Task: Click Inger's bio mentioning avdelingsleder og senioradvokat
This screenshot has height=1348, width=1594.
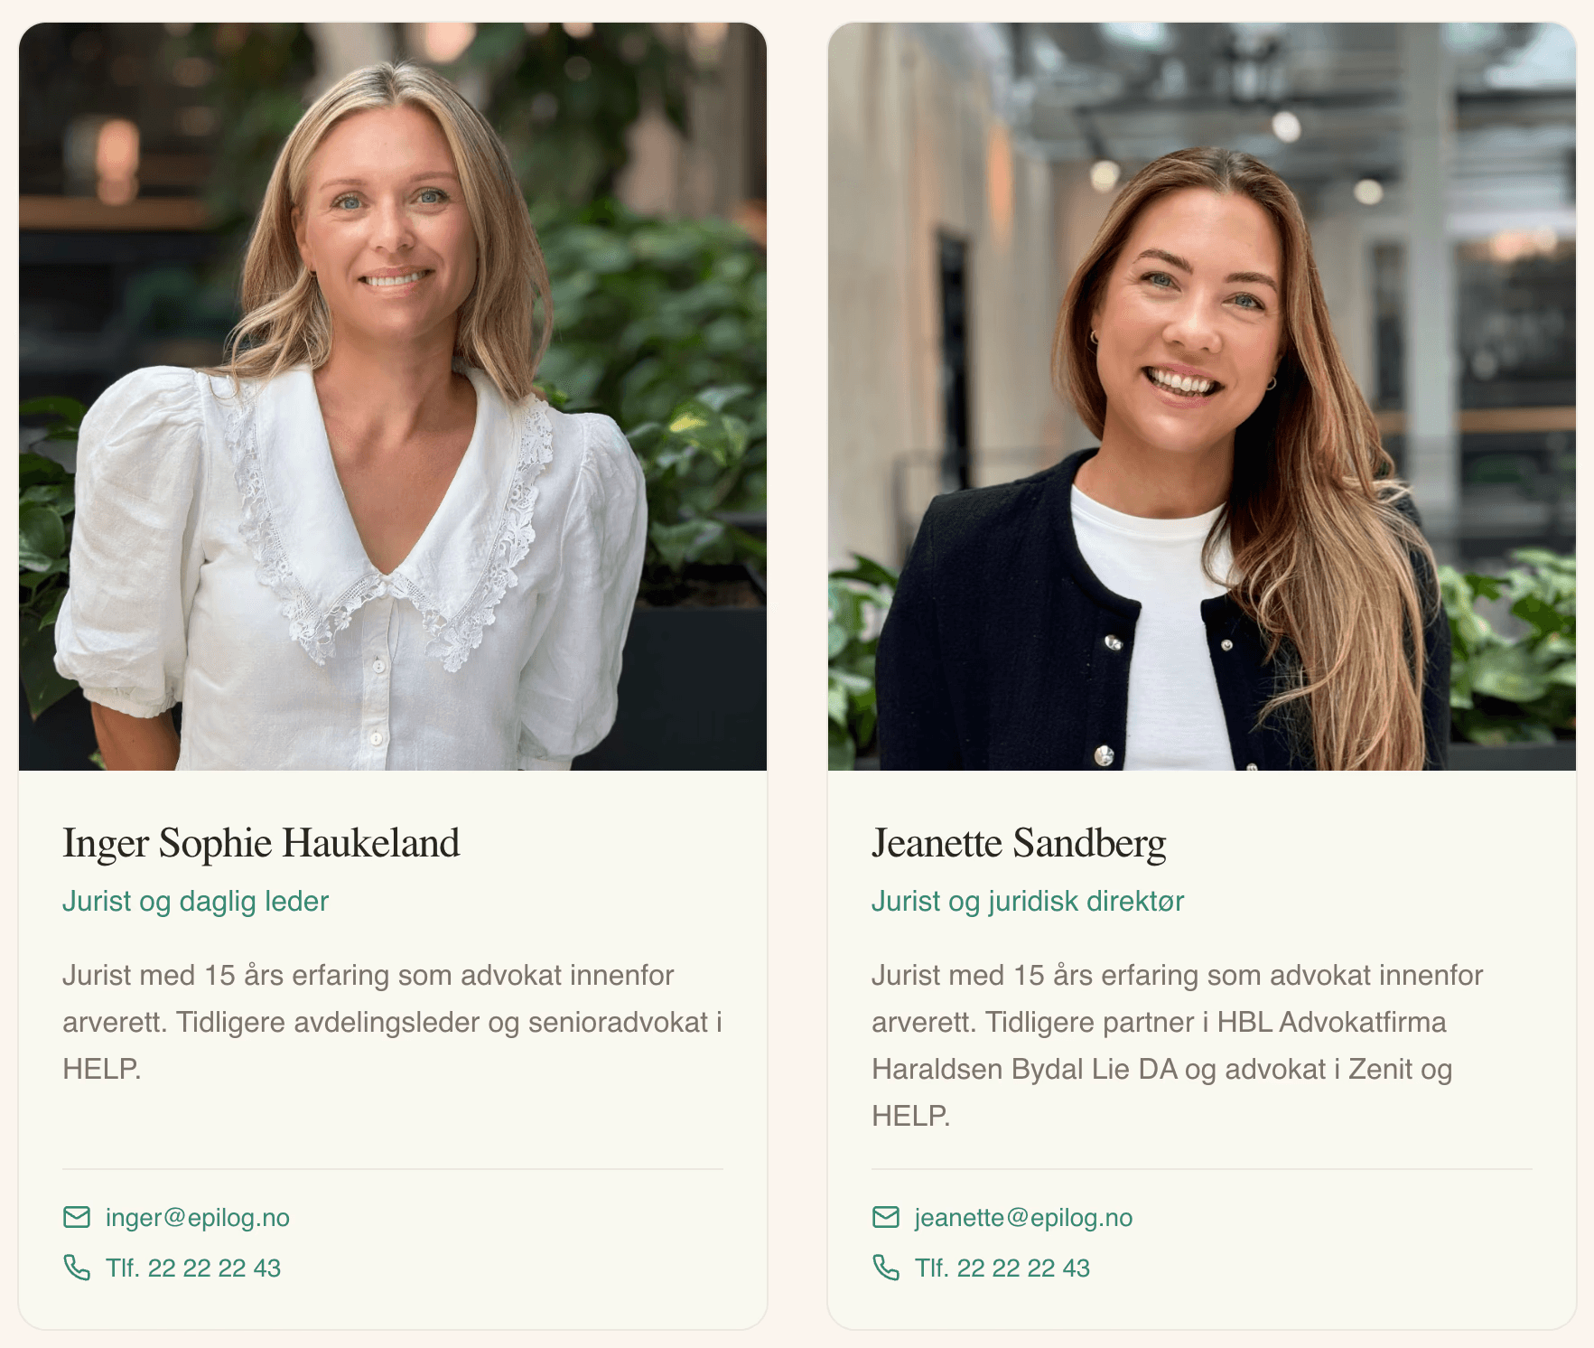Action: pyautogui.click(x=393, y=1022)
